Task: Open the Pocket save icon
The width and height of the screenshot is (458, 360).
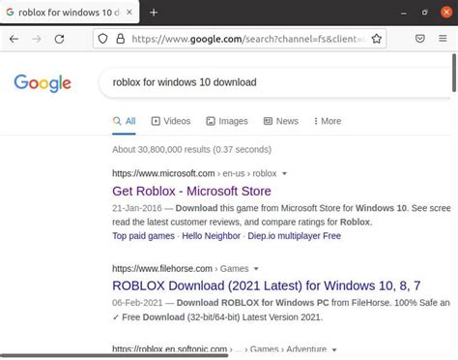Action: click(420, 39)
